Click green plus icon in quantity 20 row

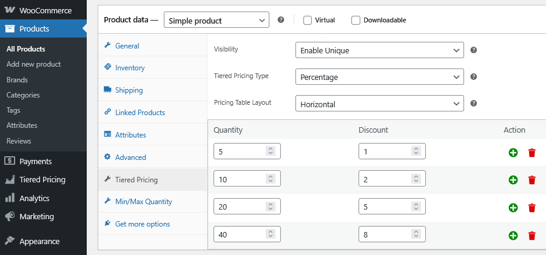click(x=513, y=208)
